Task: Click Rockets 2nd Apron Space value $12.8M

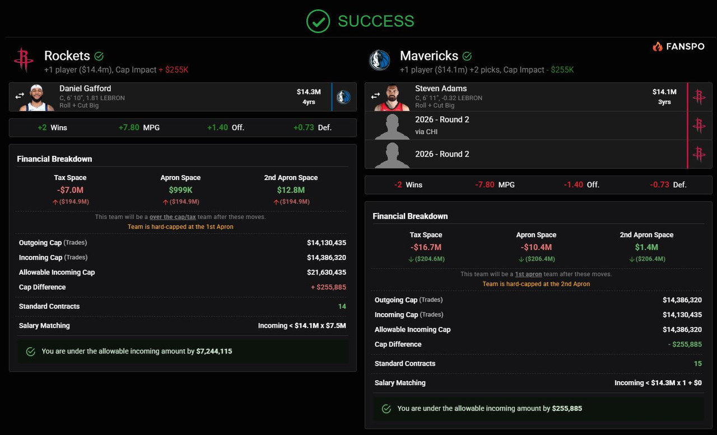Action: coord(291,190)
